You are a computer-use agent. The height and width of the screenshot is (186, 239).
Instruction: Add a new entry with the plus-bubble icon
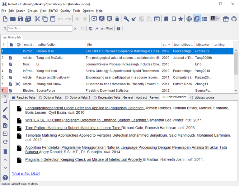click(x=94, y=19)
